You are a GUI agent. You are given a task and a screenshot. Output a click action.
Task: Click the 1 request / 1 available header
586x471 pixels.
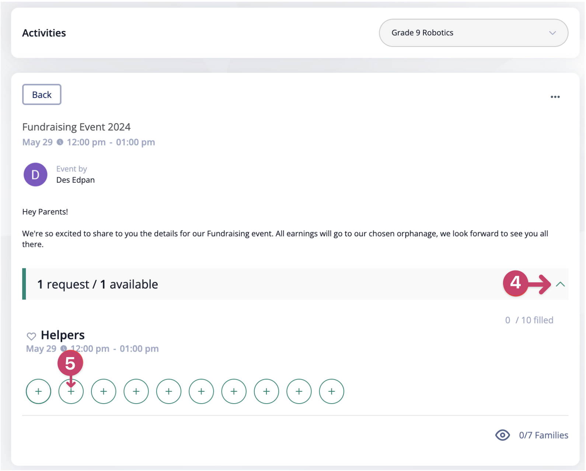98,284
